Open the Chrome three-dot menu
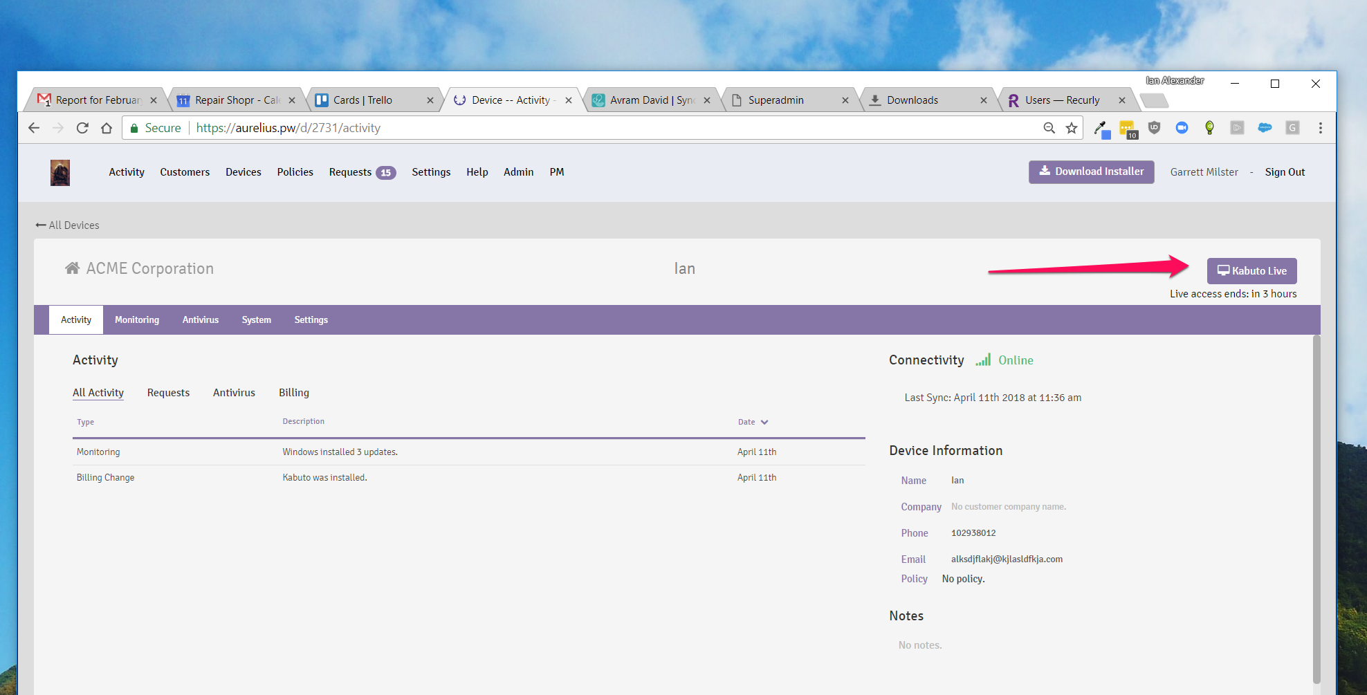 point(1321,128)
